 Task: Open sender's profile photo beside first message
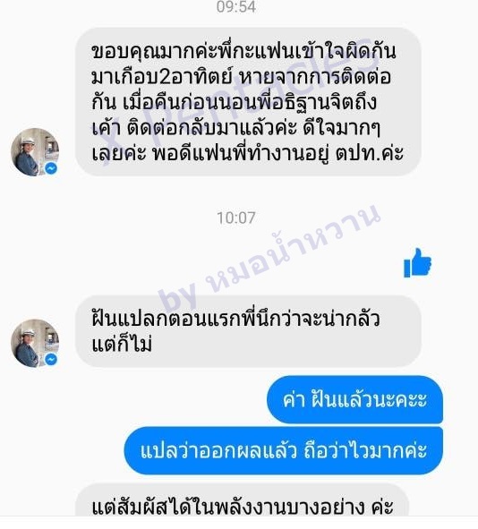(35, 152)
